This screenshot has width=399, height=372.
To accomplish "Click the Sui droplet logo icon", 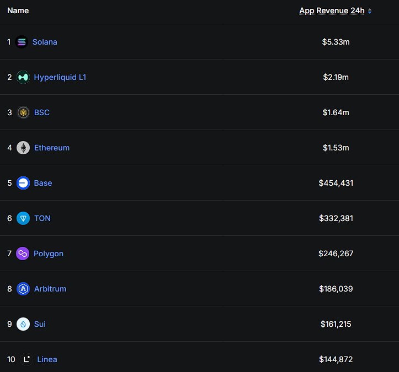I will 23,324.
